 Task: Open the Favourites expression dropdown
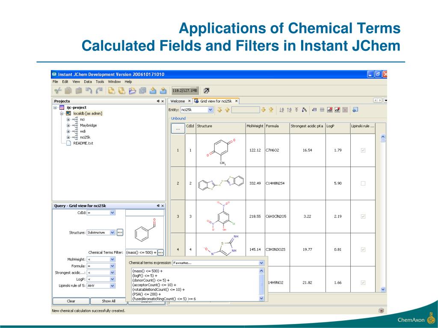(x=261, y=263)
